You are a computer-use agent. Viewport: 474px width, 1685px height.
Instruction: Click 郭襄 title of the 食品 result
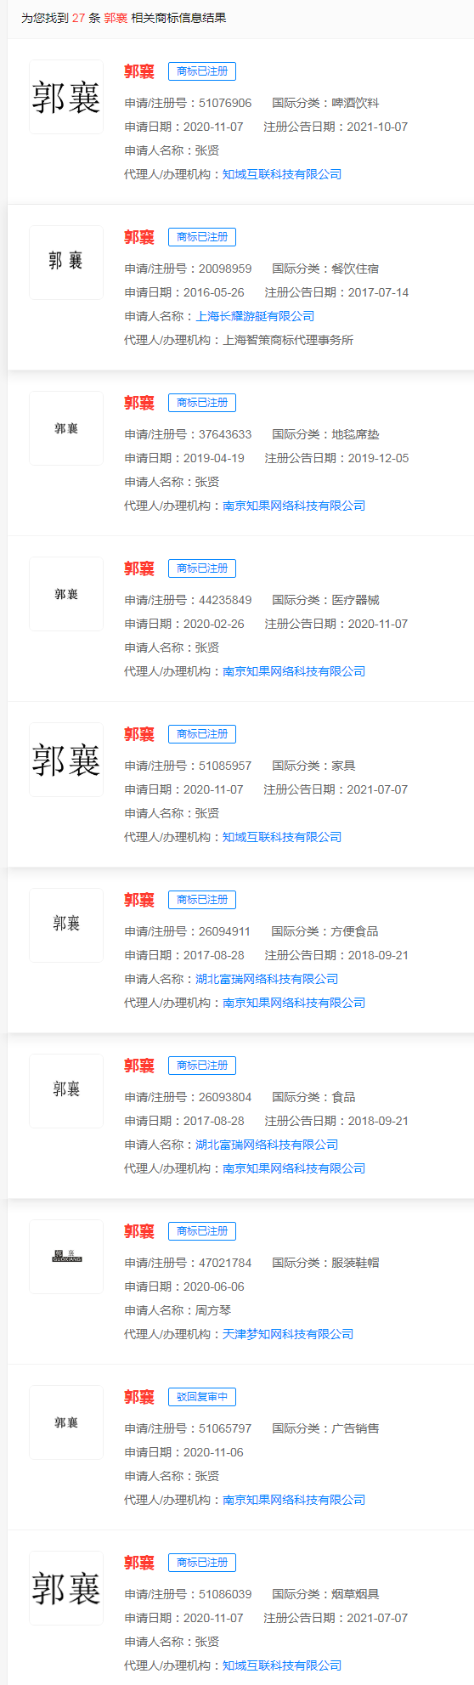(139, 1066)
